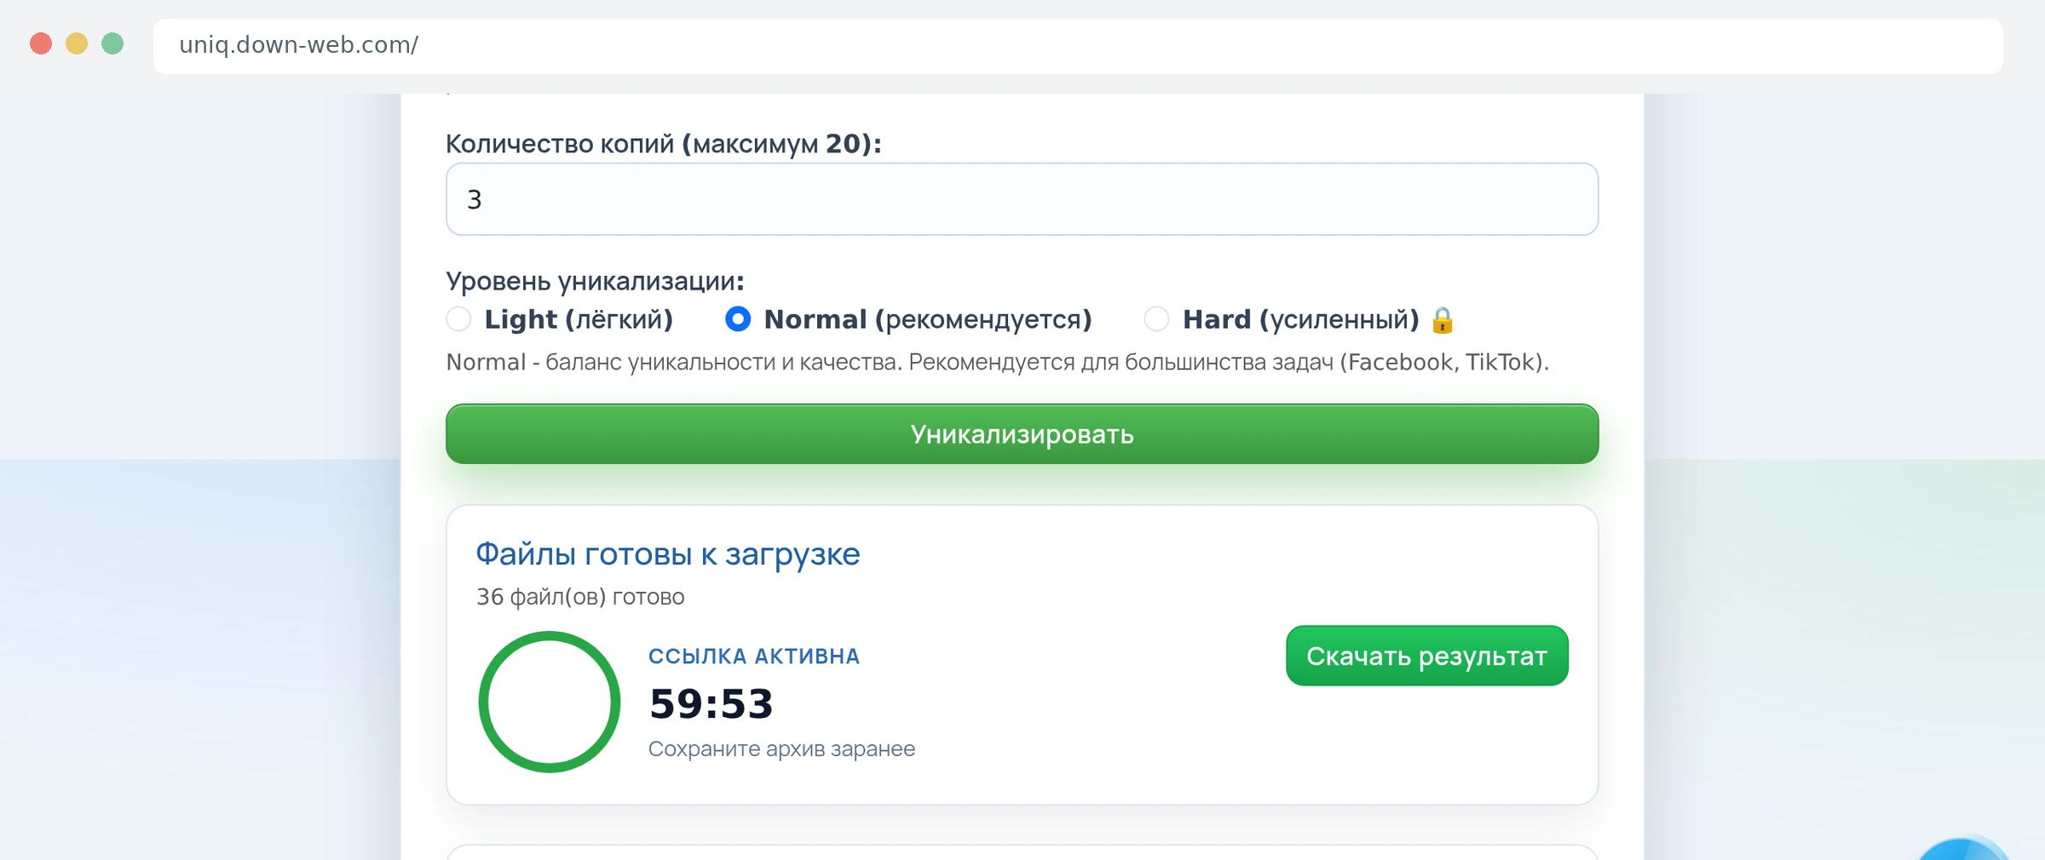The width and height of the screenshot is (2045, 860).
Task: Click the text 36 файл(ов) готово
Action: point(580,597)
